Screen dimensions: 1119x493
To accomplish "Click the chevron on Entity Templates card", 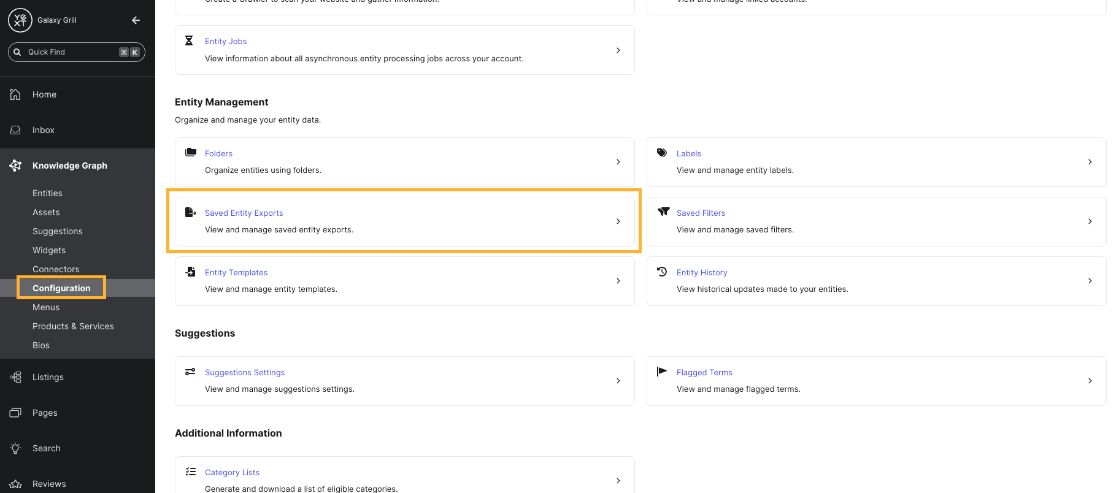I will [x=618, y=281].
